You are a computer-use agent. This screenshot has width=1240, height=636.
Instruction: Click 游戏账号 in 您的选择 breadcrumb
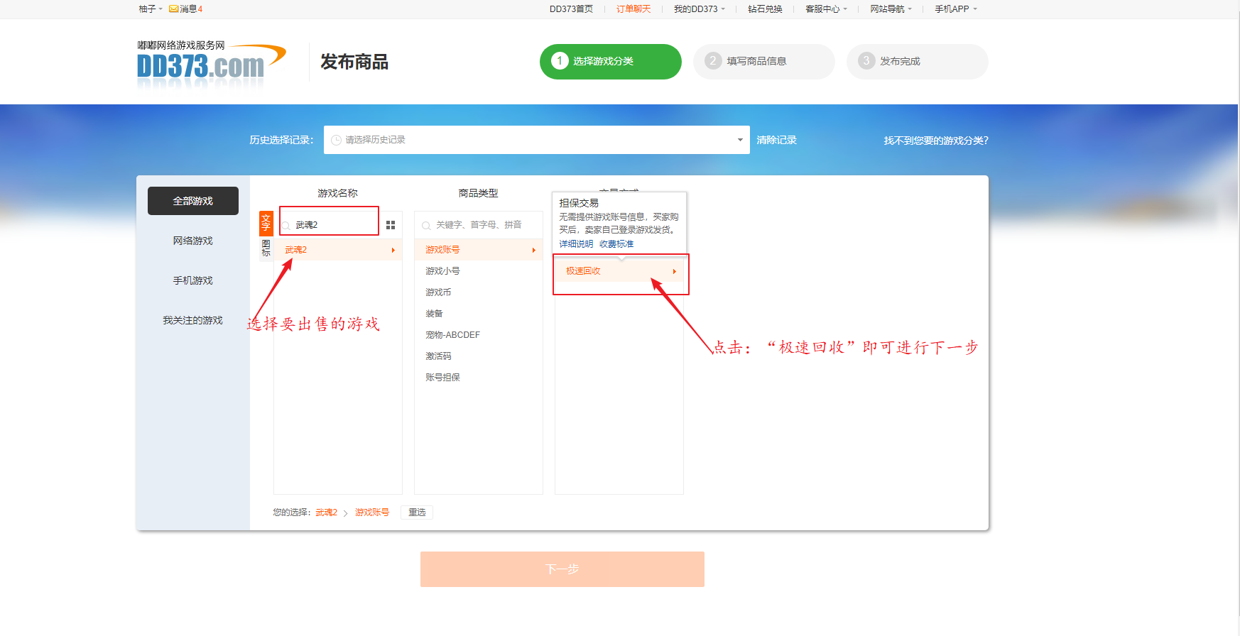pos(372,512)
